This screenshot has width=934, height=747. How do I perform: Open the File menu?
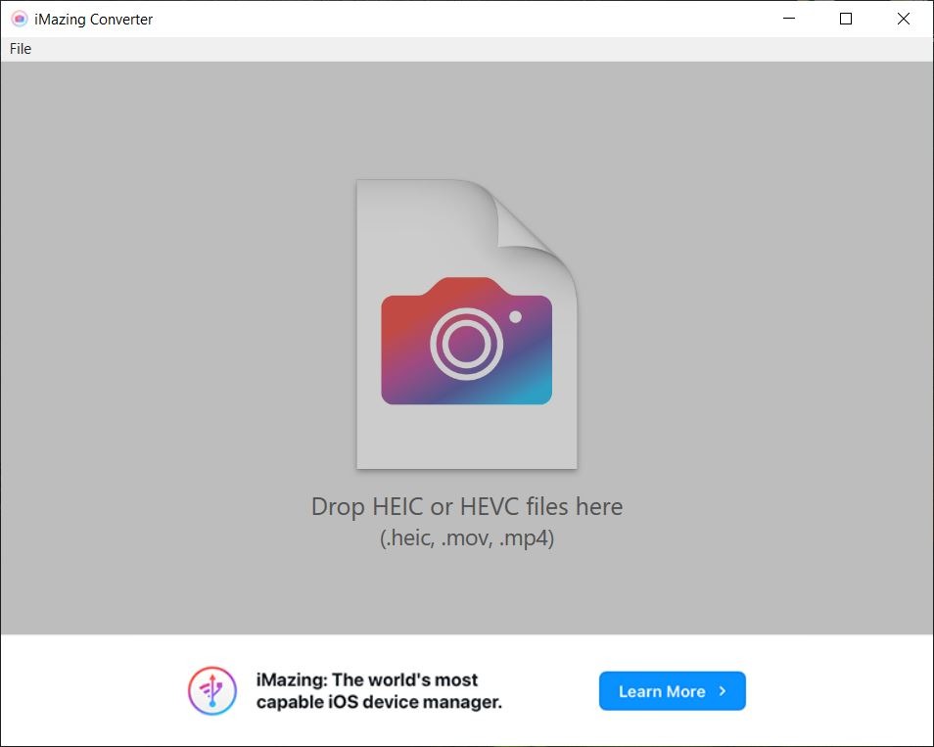[20, 48]
